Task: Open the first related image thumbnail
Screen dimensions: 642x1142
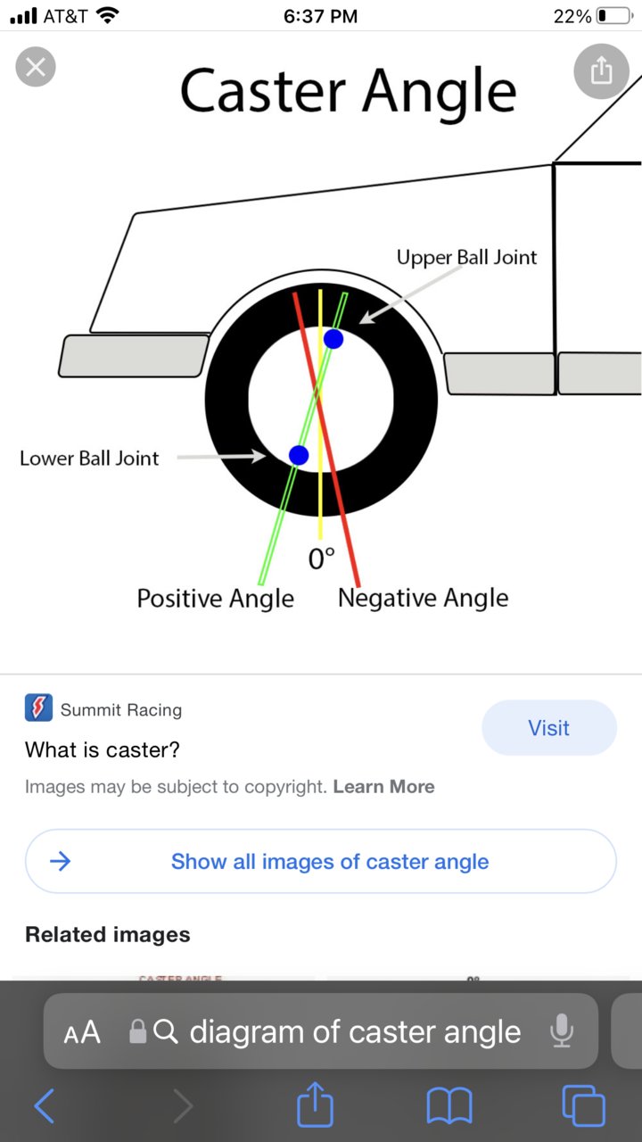Action: (169, 978)
